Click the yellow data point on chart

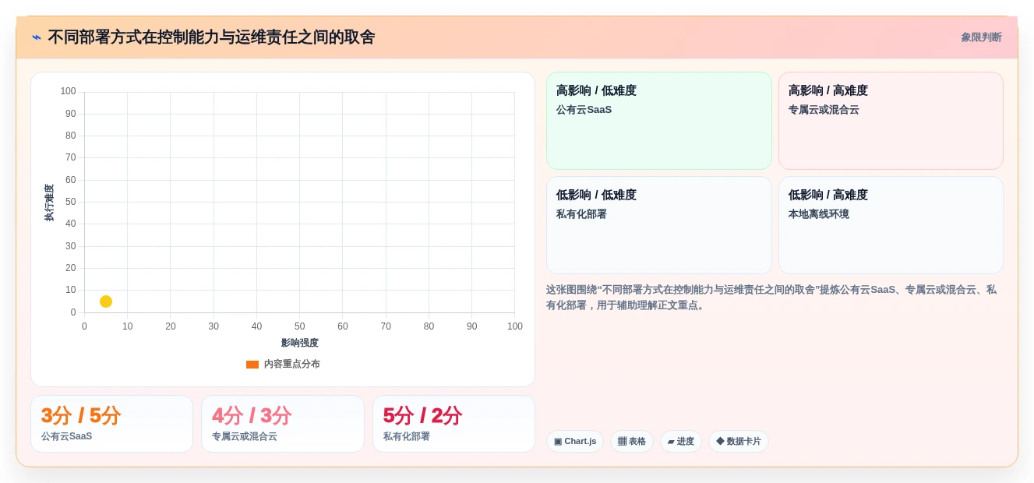pos(106,301)
